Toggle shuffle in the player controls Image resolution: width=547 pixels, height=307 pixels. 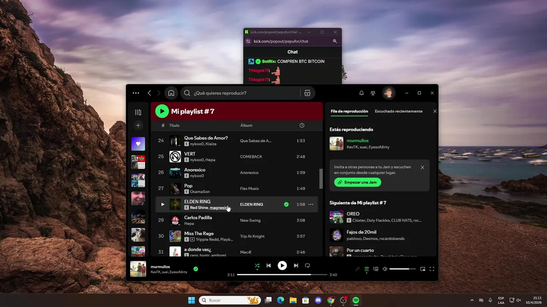tap(257, 266)
